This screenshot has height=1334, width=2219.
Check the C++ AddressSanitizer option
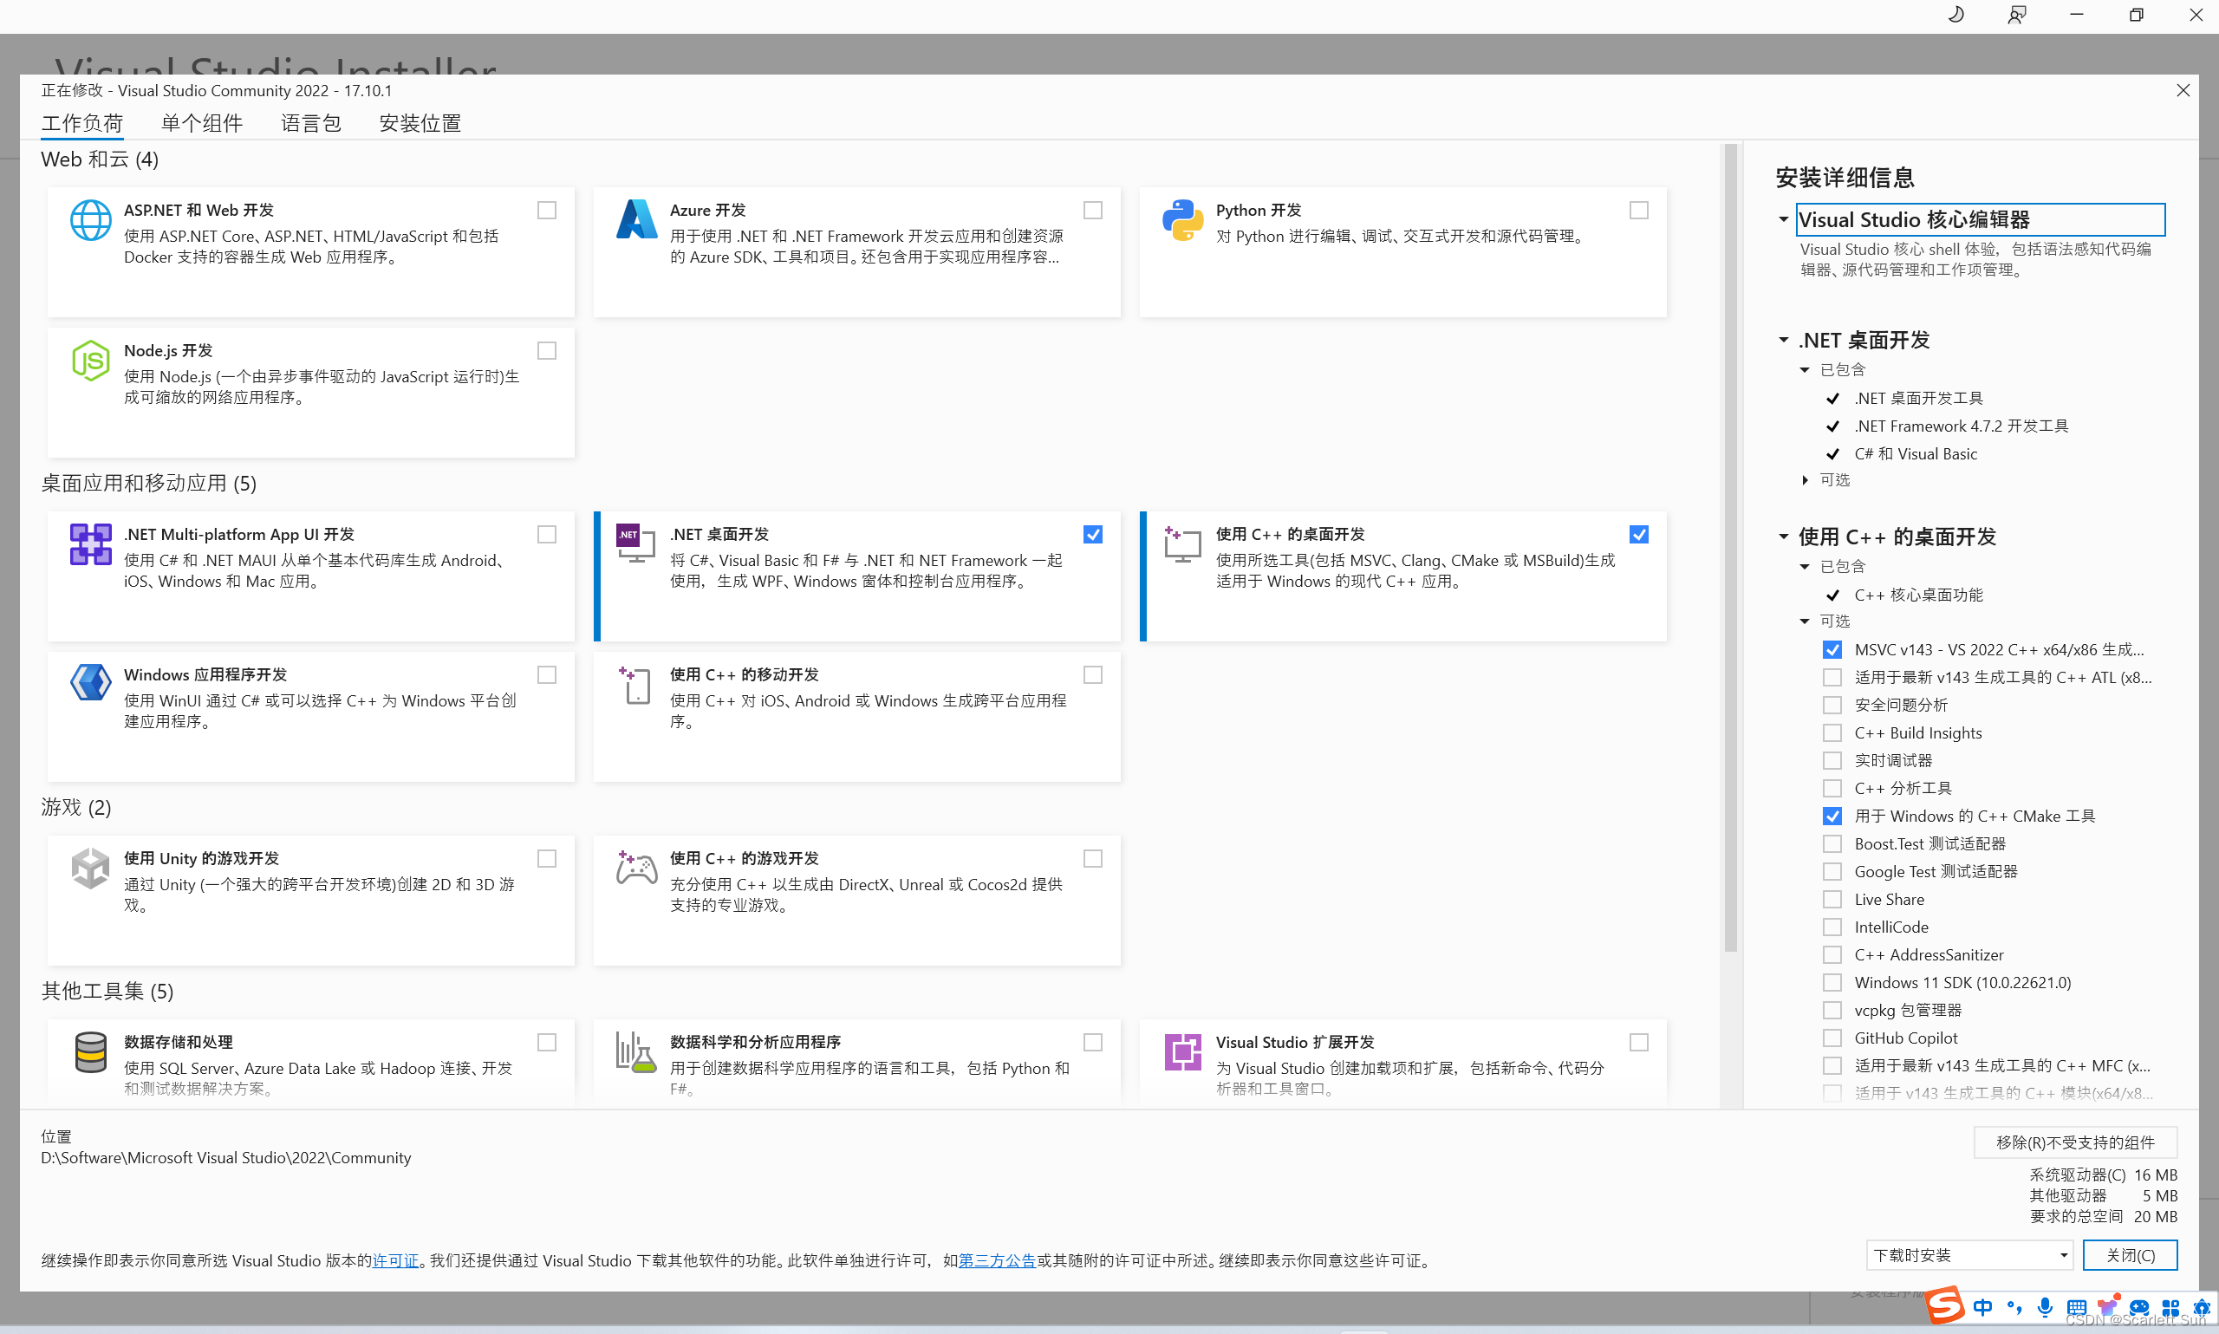point(1832,954)
